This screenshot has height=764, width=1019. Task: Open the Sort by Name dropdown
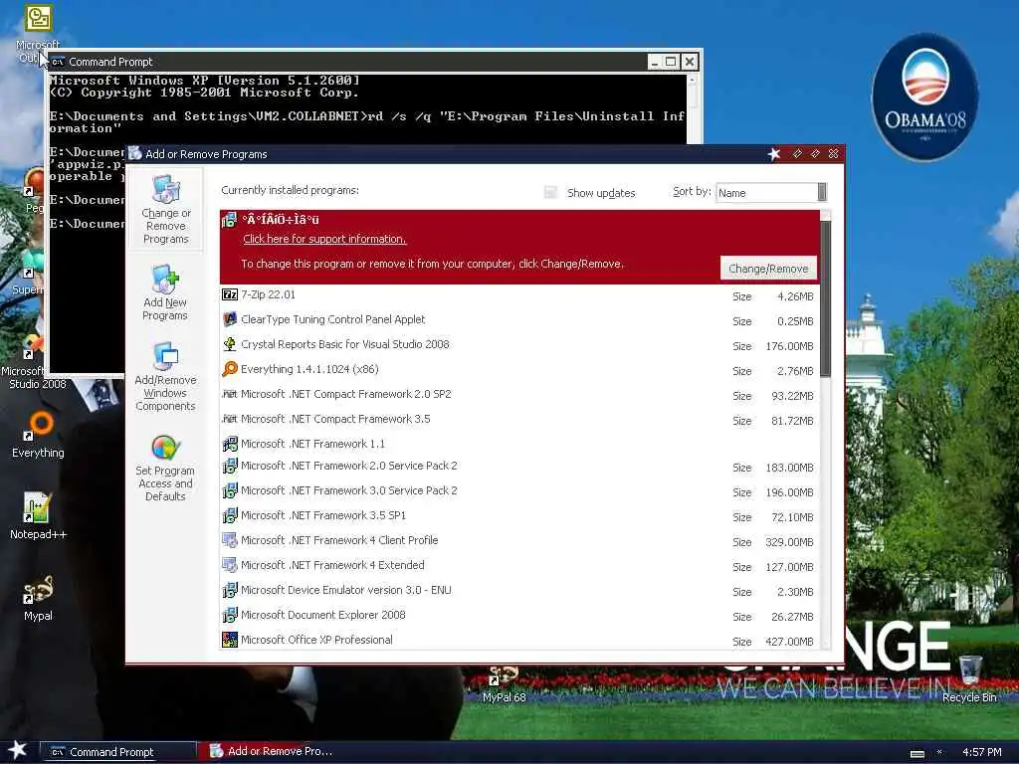771,192
